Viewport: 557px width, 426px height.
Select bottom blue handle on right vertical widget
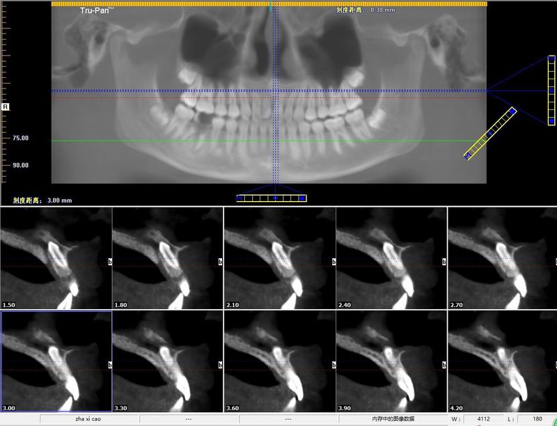pyautogui.click(x=551, y=120)
